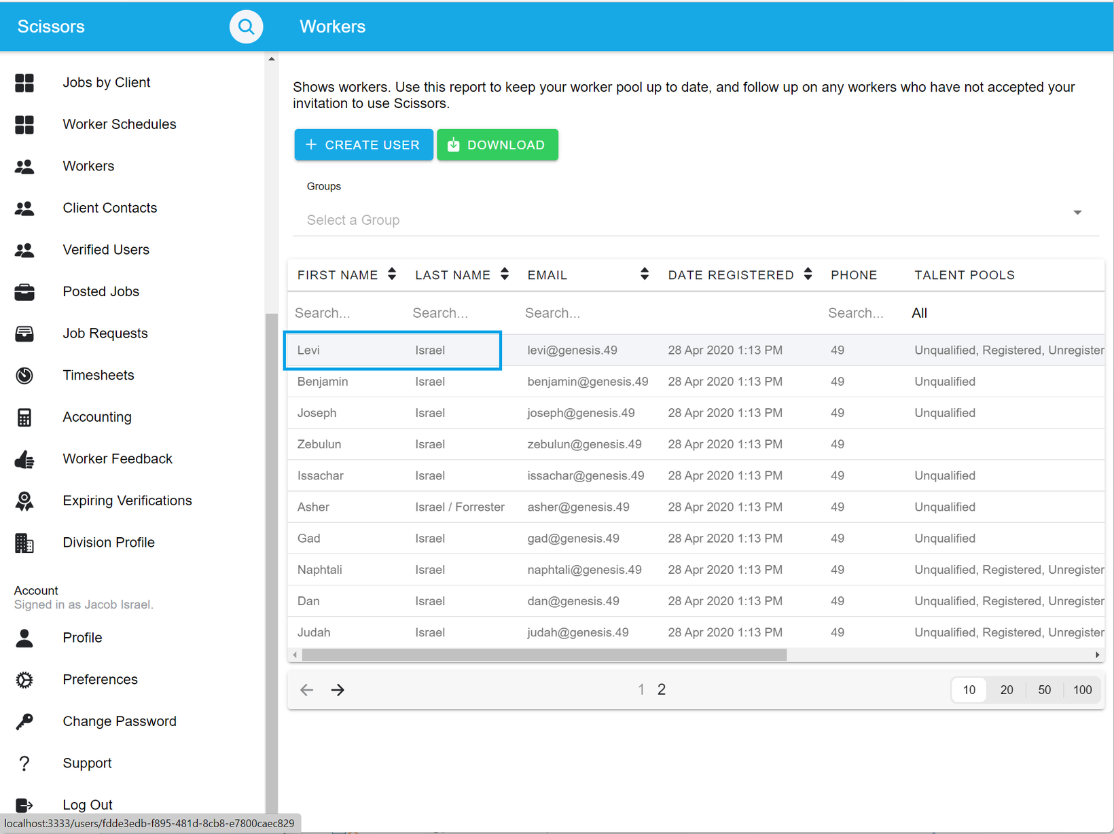Click sidebar scroll up arrow

[272, 59]
